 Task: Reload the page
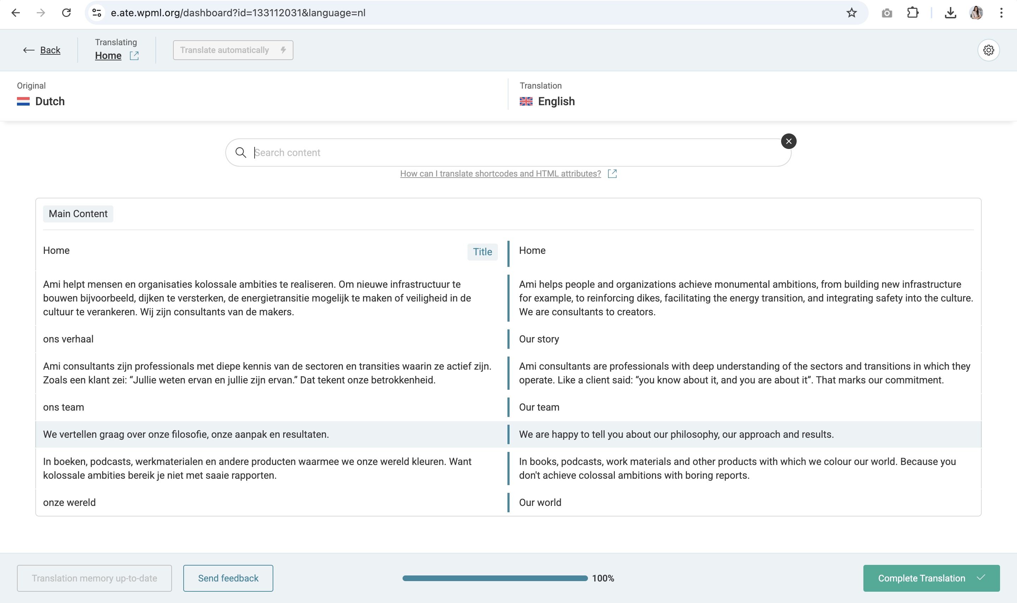[66, 13]
